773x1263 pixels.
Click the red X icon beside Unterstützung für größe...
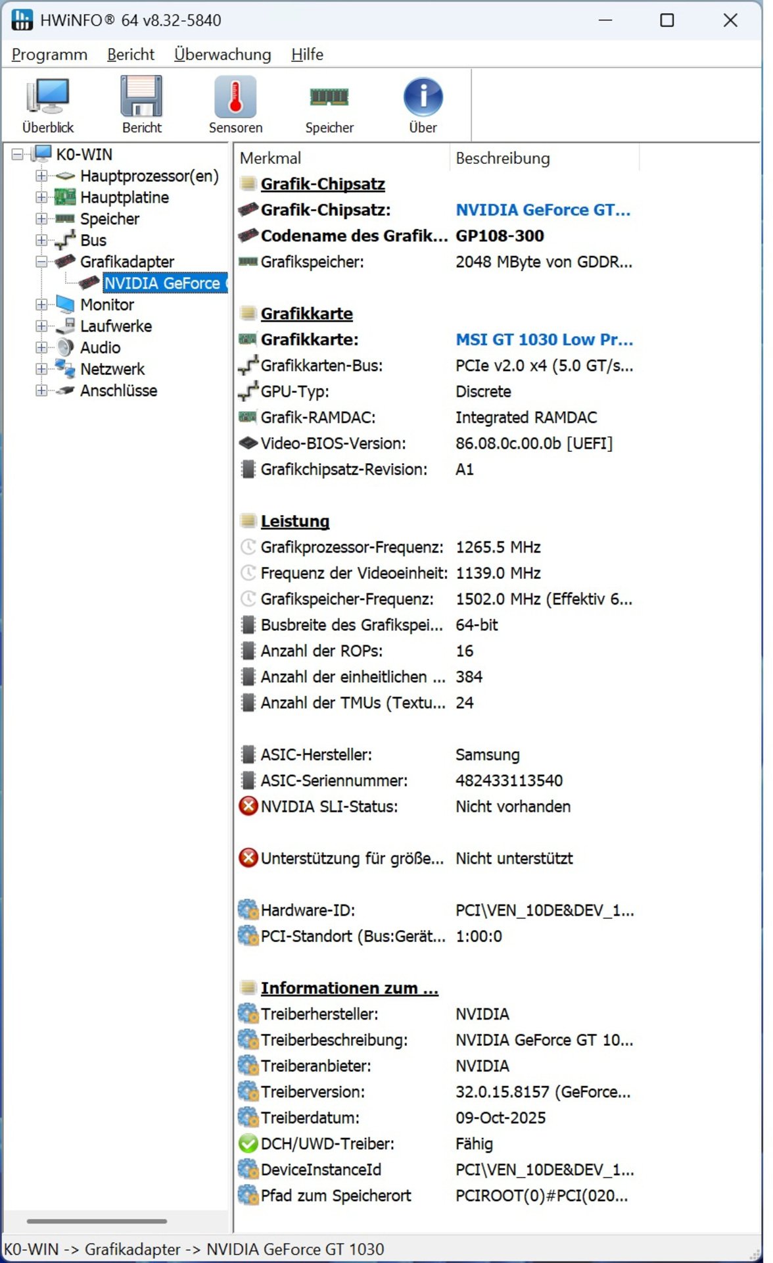coord(248,858)
